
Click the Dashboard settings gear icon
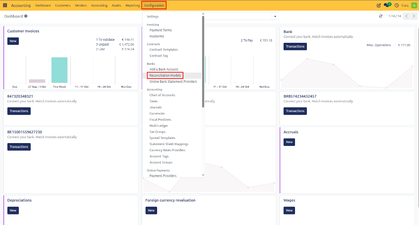point(26,16)
